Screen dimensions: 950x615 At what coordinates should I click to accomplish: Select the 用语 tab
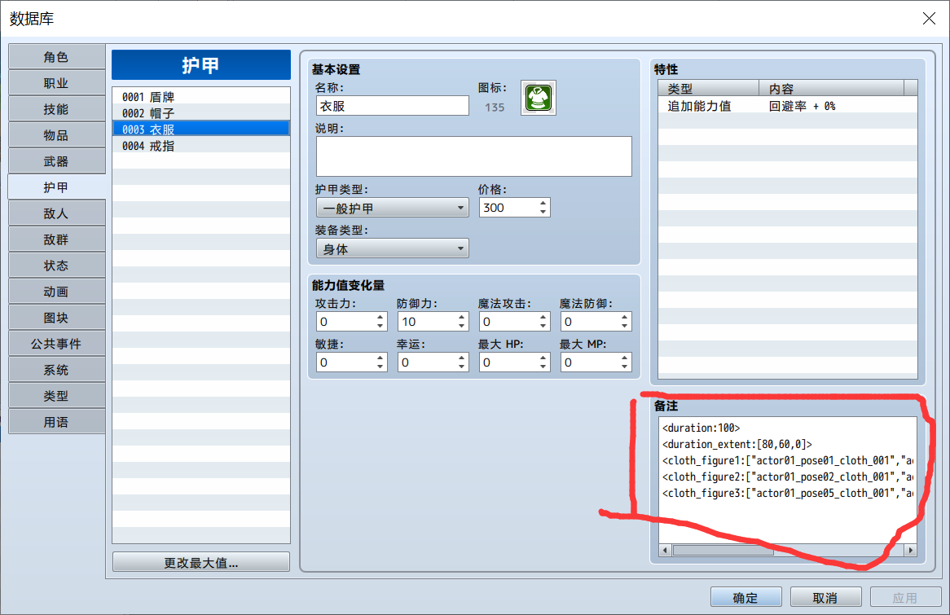56,422
